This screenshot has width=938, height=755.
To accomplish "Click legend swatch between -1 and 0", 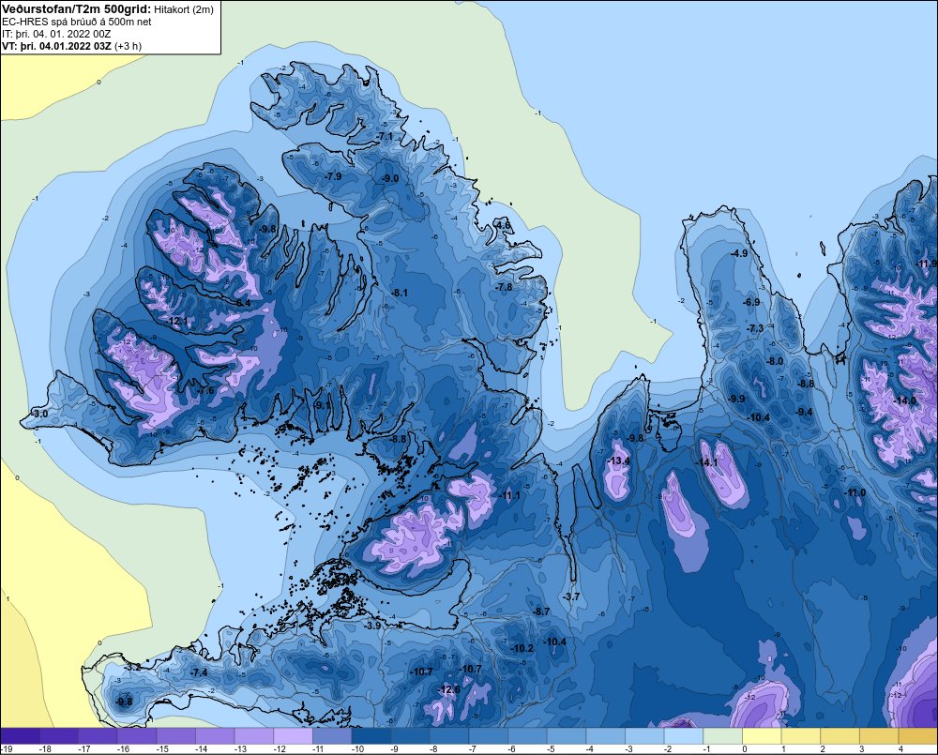I will click(x=723, y=736).
